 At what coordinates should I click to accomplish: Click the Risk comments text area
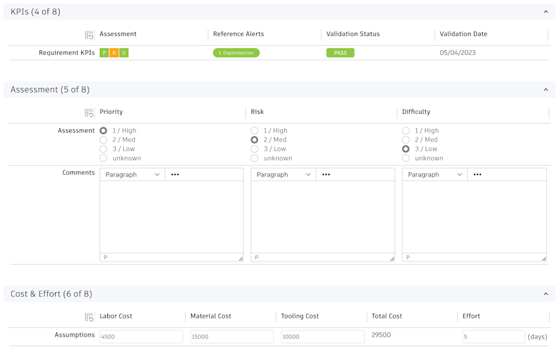click(322, 217)
